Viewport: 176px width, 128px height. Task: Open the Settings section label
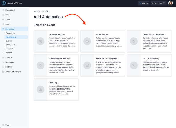pyautogui.click(x=9, y=67)
